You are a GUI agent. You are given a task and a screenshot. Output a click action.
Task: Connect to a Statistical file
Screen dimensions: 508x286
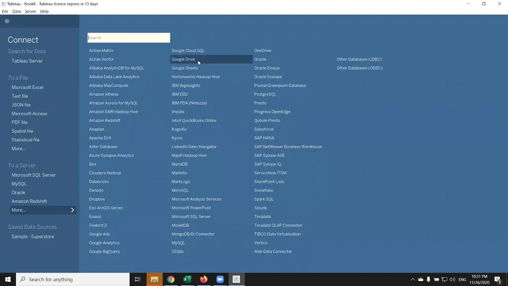[25, 140]
